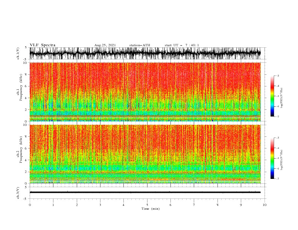Click inside the ch.2 spectrogram panel
This screenshot has width=298, height=230.
click(x=145, y=154)
